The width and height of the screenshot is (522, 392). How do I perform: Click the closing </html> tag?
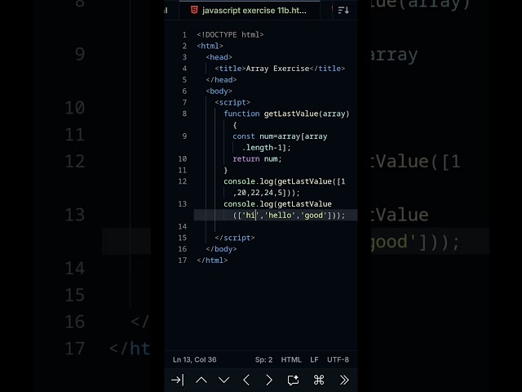(x=212, y=261)
